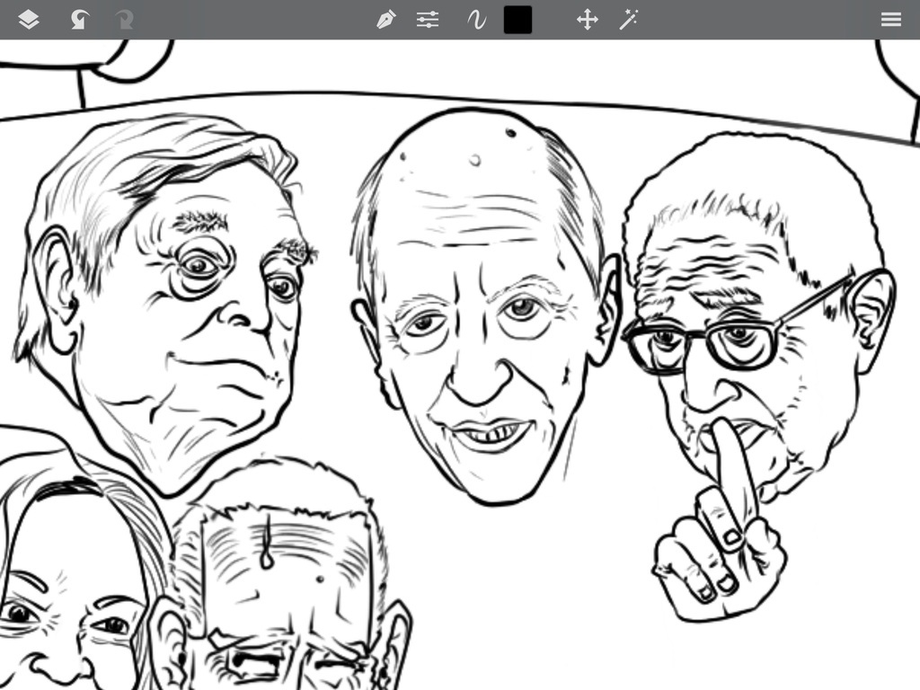920x690 pixels.
Task: Click the large left eye of the left face
Action: click(x=199, y=266)
